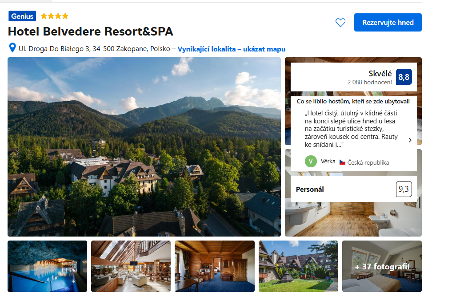
Task: Click the Rezervujte hned button
Action: [388, 23]
